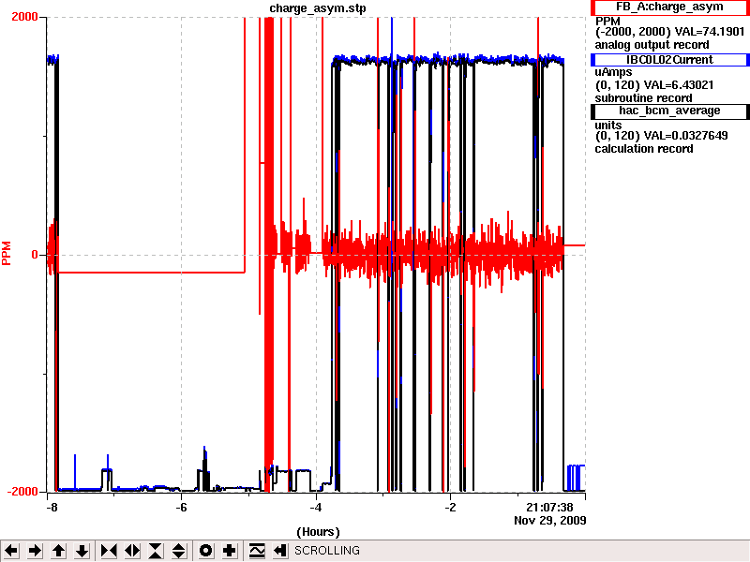Zoom in vertically on the Y axis
Screen dimensions: 750x562
click(156, 551)
